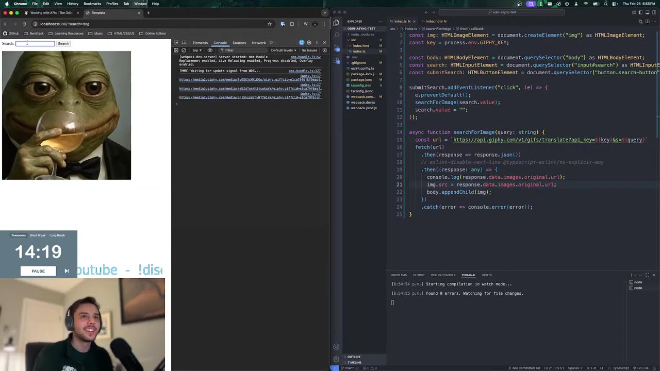Viewport: 660px width, 371px height.
Task: Open app.bundle.js:52 source link
Action: coord(306,57)
